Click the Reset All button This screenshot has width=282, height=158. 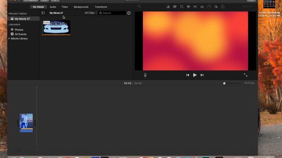247,7
